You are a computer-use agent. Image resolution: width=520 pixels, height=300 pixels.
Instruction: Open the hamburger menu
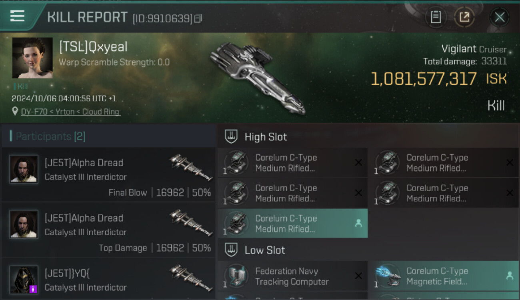tap(17, 16)
